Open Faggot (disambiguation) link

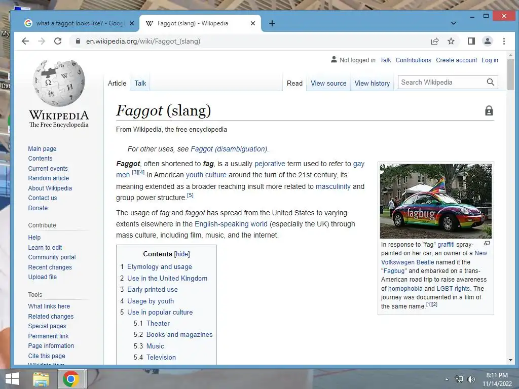pos(229,149)
